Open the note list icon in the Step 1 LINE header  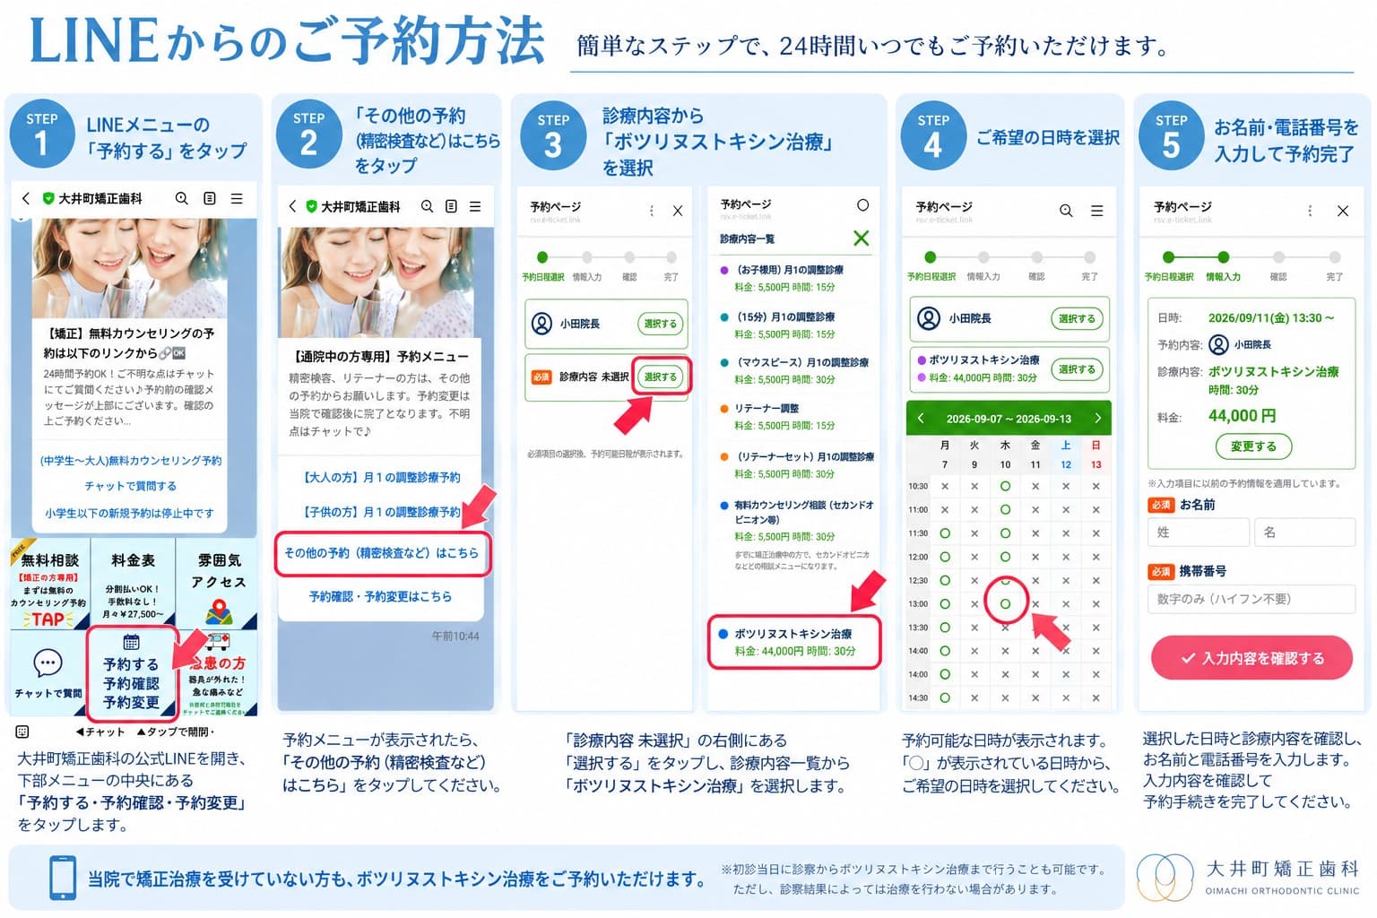pyautogui.click(x=210, y=198)
